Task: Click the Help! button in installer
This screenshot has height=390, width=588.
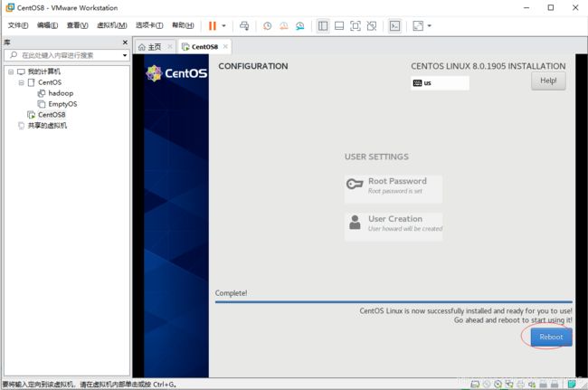Action: coord(548,81)
